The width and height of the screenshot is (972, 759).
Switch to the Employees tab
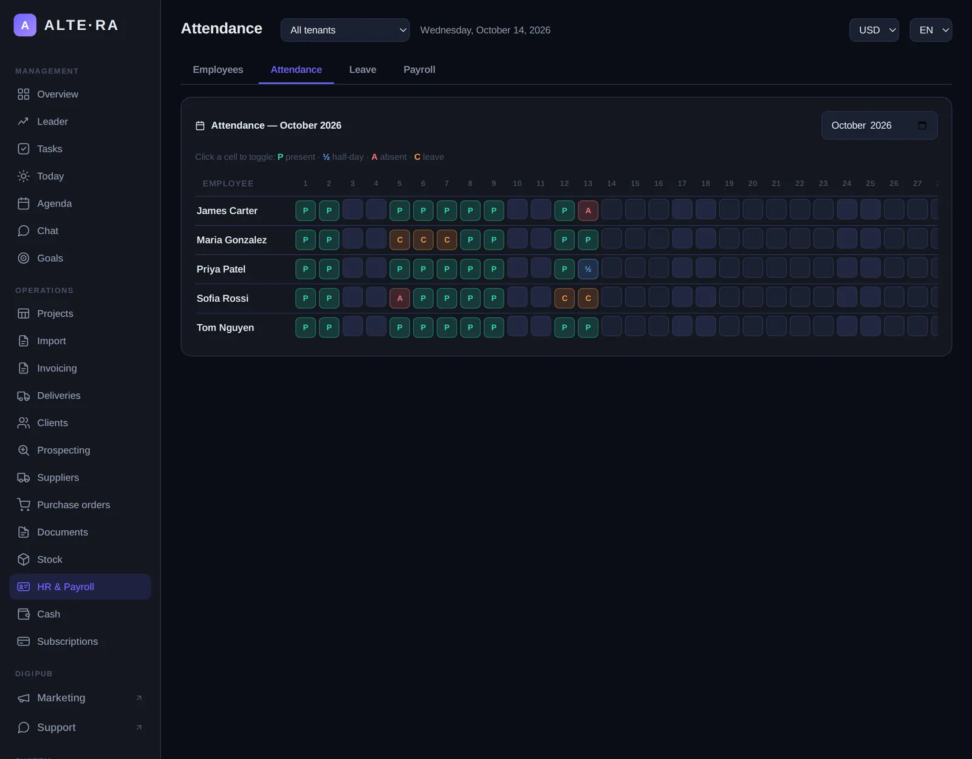[x=218, y=70]
